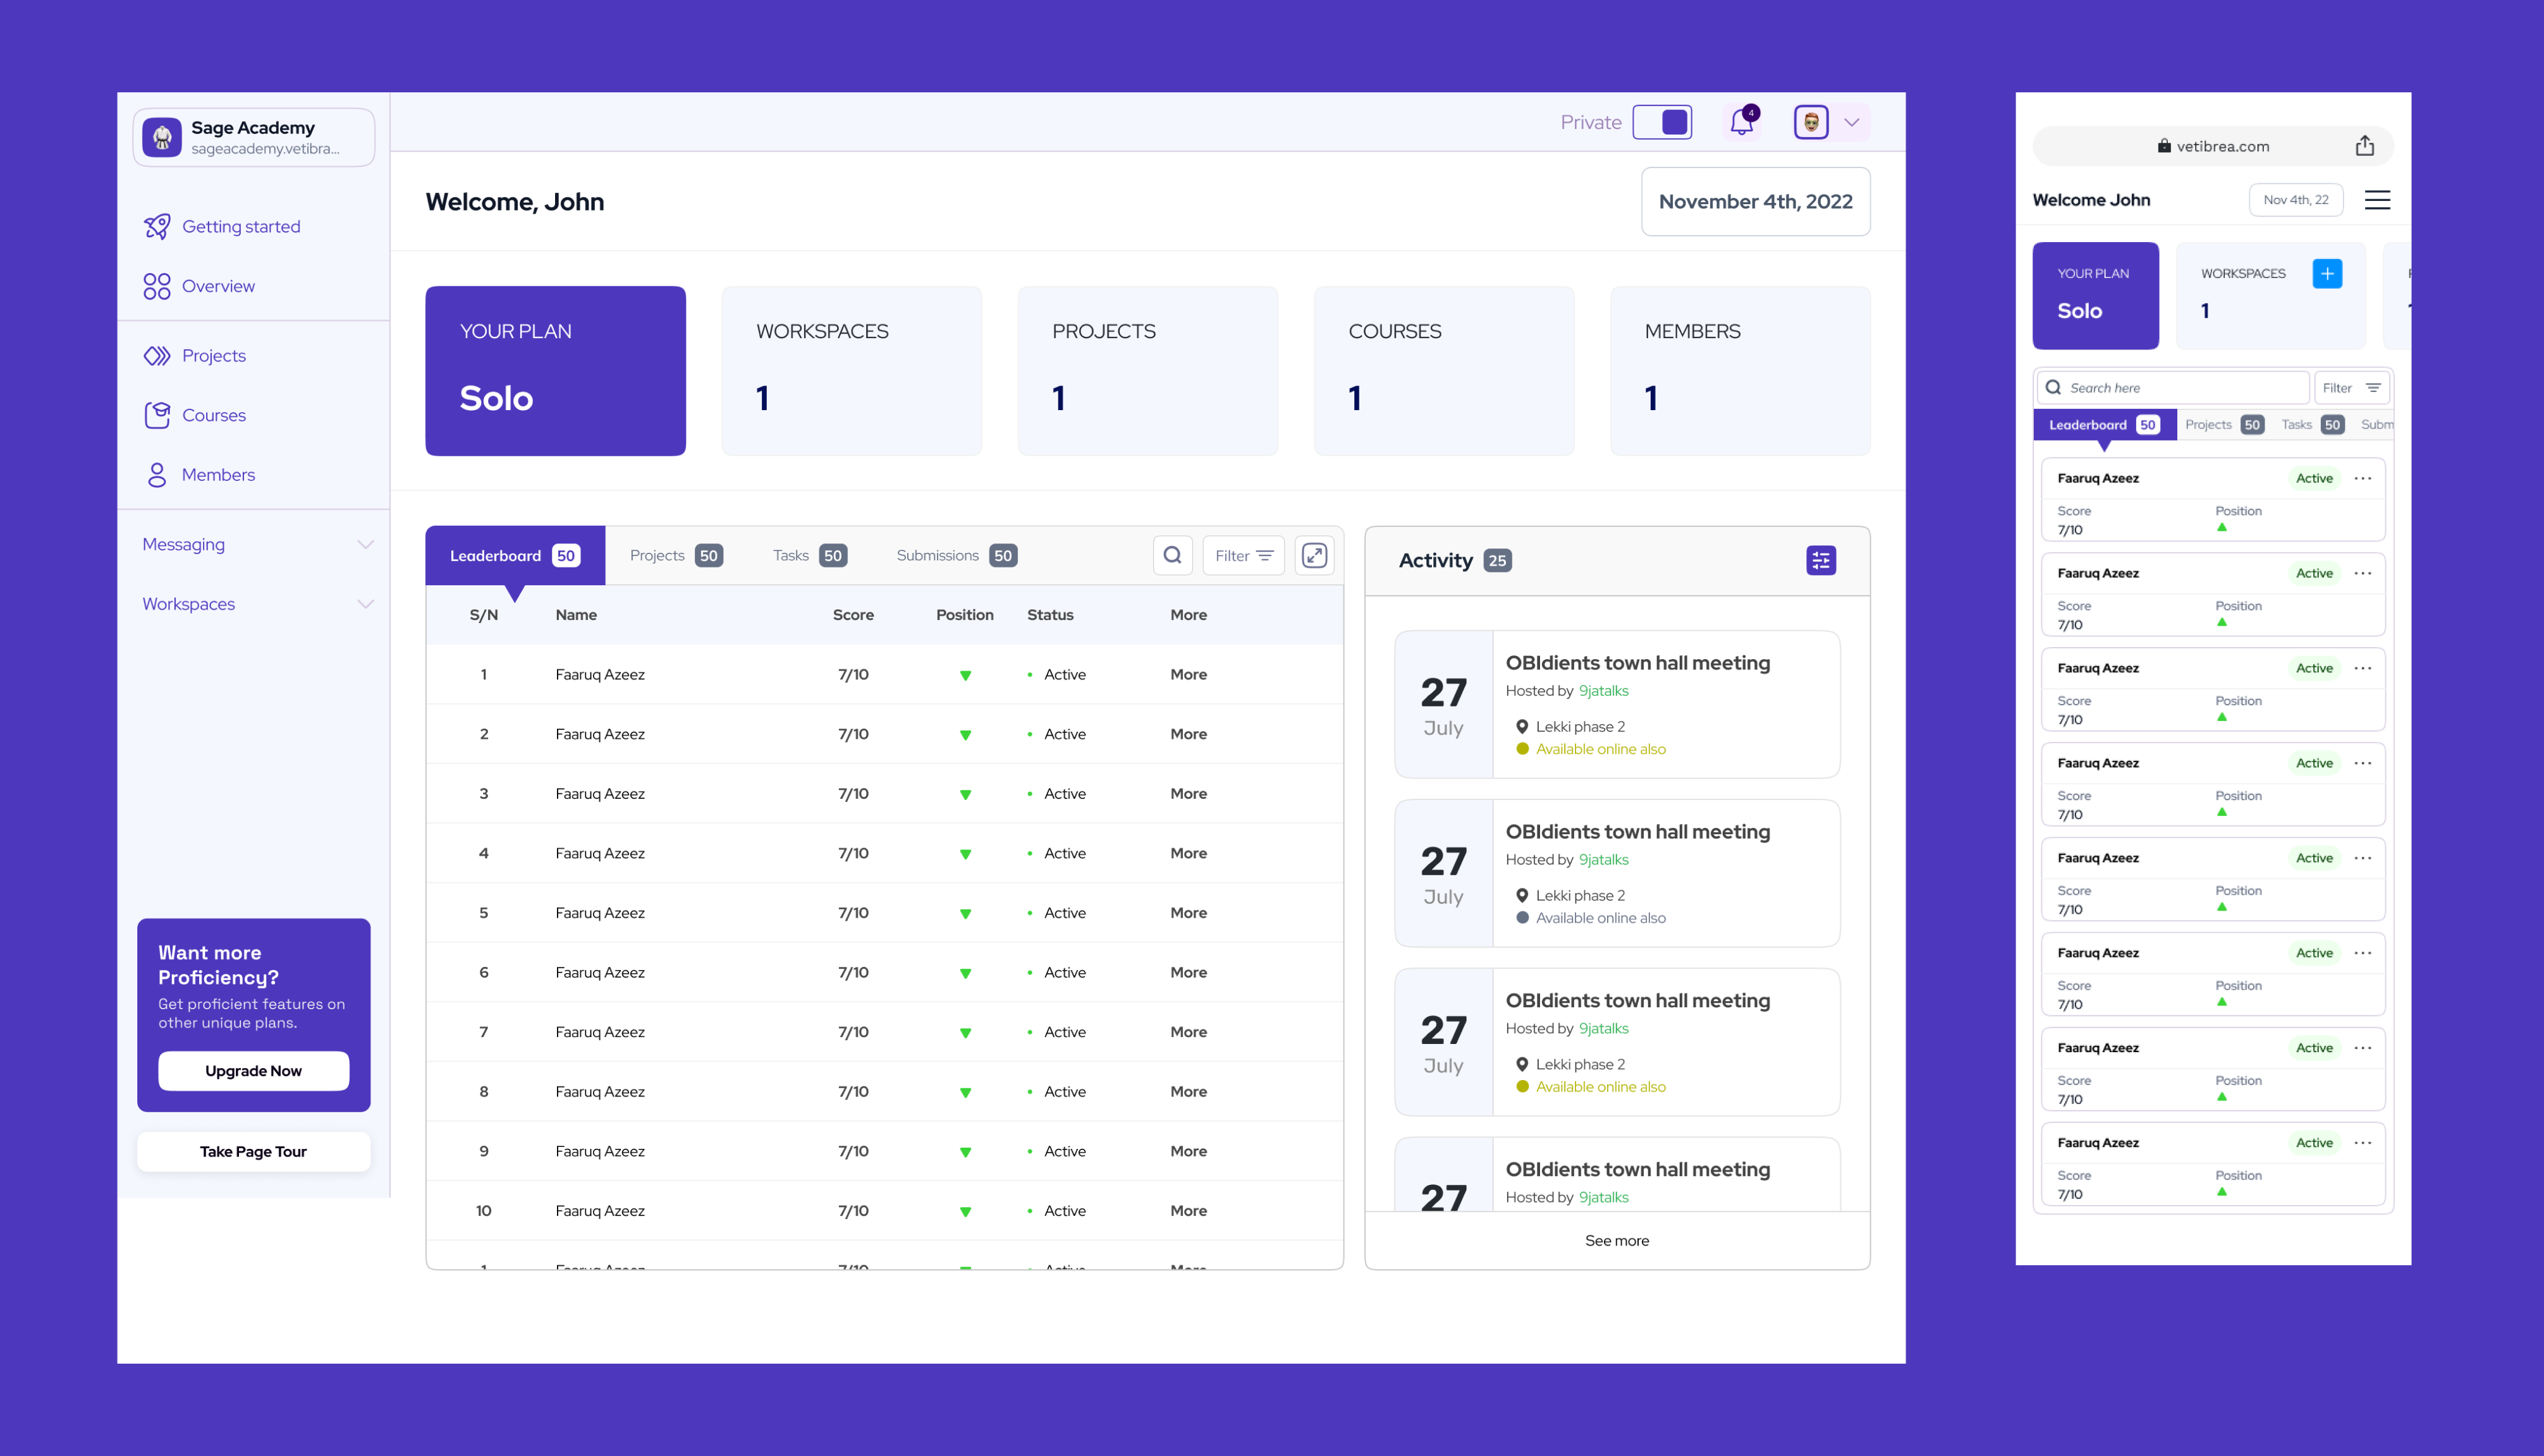This screenshot has width=2544, height=1456.
Task: Switch to the Projects tab on desktop
Action: [x=676, y=556]
